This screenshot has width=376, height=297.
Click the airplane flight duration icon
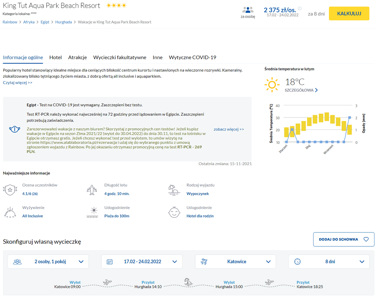[x=91, y=190]
